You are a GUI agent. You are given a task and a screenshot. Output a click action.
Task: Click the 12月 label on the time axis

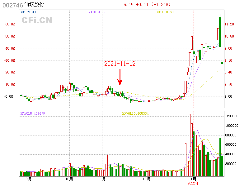[147, 179]
